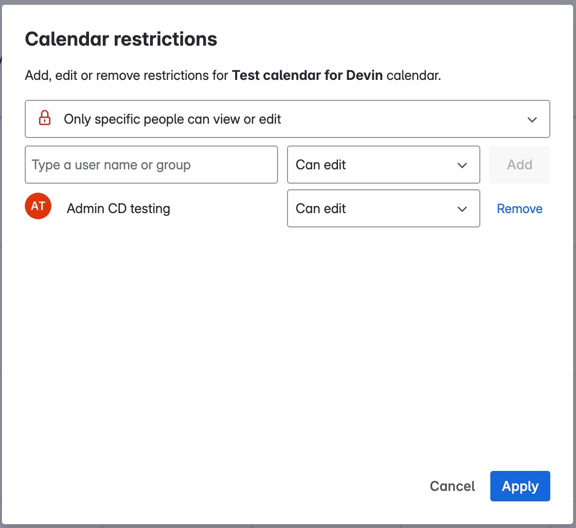Click the 'Add, edit or remove restrictions' text
Viewport: 576px width, 528px height.
(126, 76)
